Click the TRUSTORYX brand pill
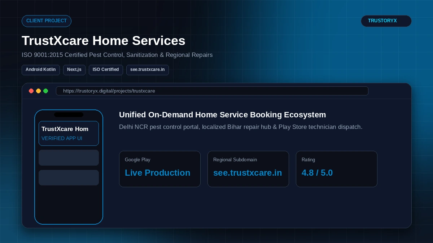 pos(386,21)
